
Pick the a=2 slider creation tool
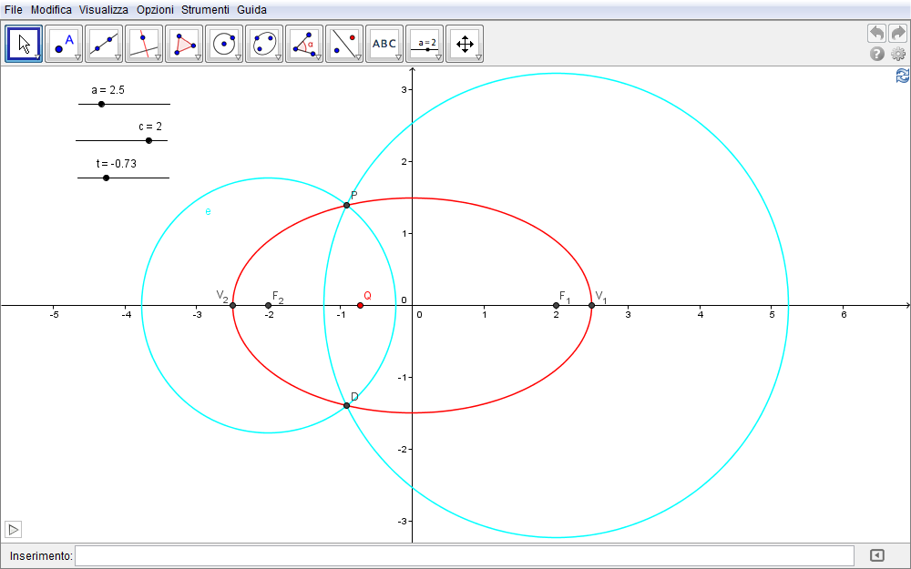(425, 44)
